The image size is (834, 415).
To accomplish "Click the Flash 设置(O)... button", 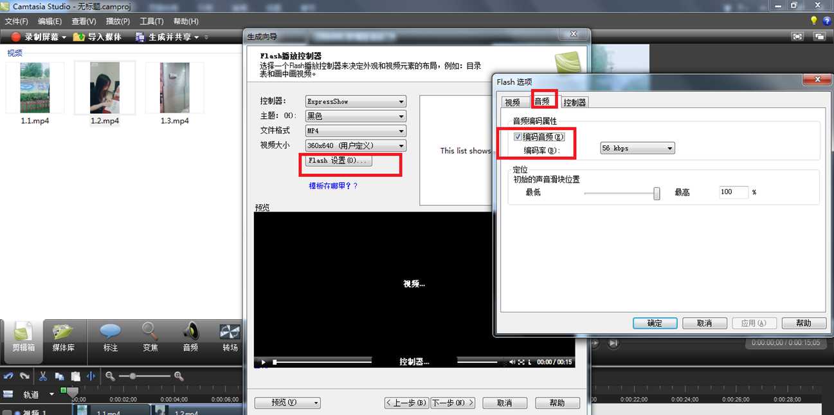I will (338, 161).
